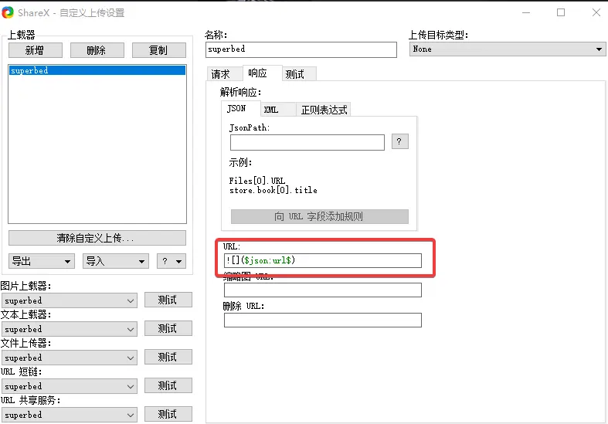Select the 正则表达式 parsing tab
Screen dimensions: 608x424
pos(324,110)
